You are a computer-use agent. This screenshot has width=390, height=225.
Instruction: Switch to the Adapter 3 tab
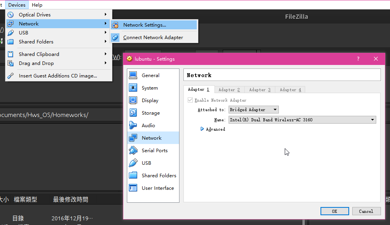click(x=260, y=90)
